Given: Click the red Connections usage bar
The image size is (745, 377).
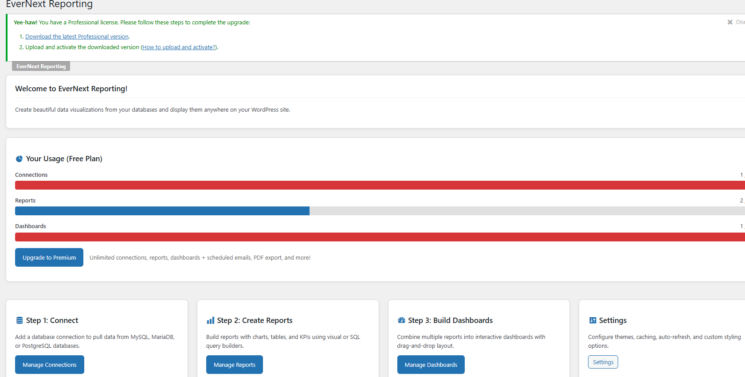Looking at the screenshot, I should click(x=380, y=185).
